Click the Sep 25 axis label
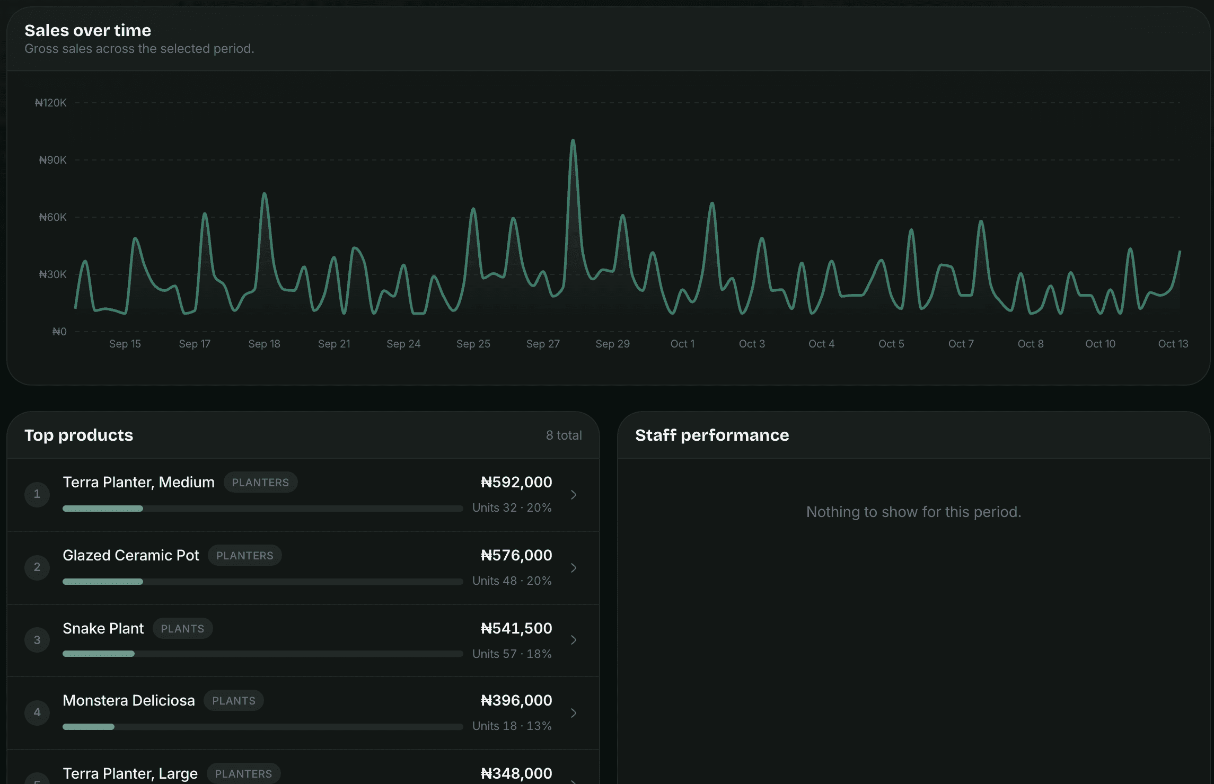 [x=473, y=344]
